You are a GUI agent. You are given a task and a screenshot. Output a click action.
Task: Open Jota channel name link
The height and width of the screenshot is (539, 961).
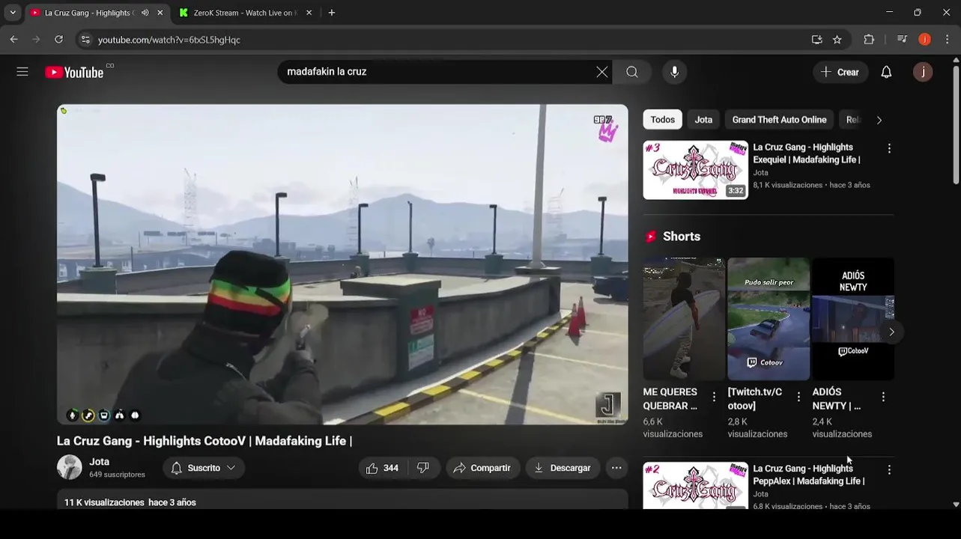[x=100, y=461]
